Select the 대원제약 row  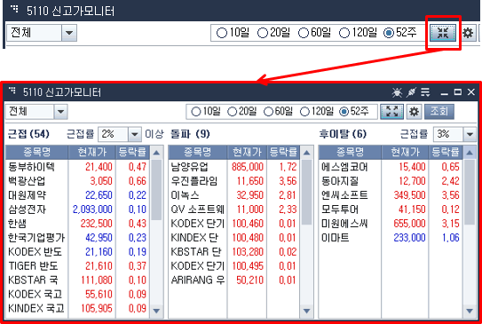[x=78, y=195]
